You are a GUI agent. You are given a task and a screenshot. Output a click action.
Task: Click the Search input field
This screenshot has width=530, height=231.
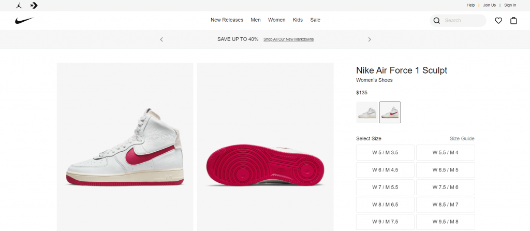[462, 21]
